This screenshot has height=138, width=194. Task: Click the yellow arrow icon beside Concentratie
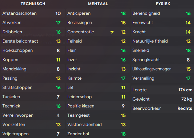click(112, 32)
